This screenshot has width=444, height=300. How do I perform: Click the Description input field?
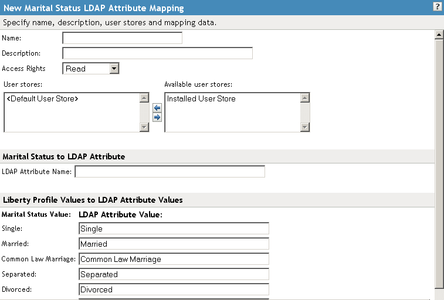pos(157,53)
